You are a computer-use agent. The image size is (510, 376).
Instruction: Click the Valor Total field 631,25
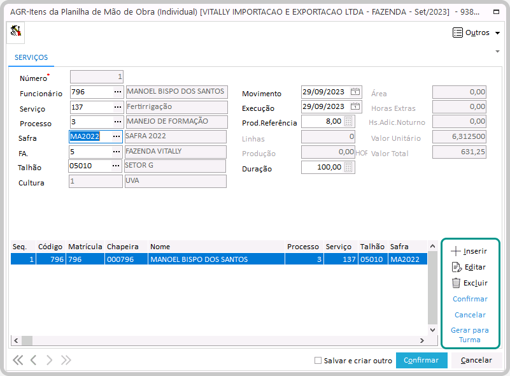(x=459, y=152)
